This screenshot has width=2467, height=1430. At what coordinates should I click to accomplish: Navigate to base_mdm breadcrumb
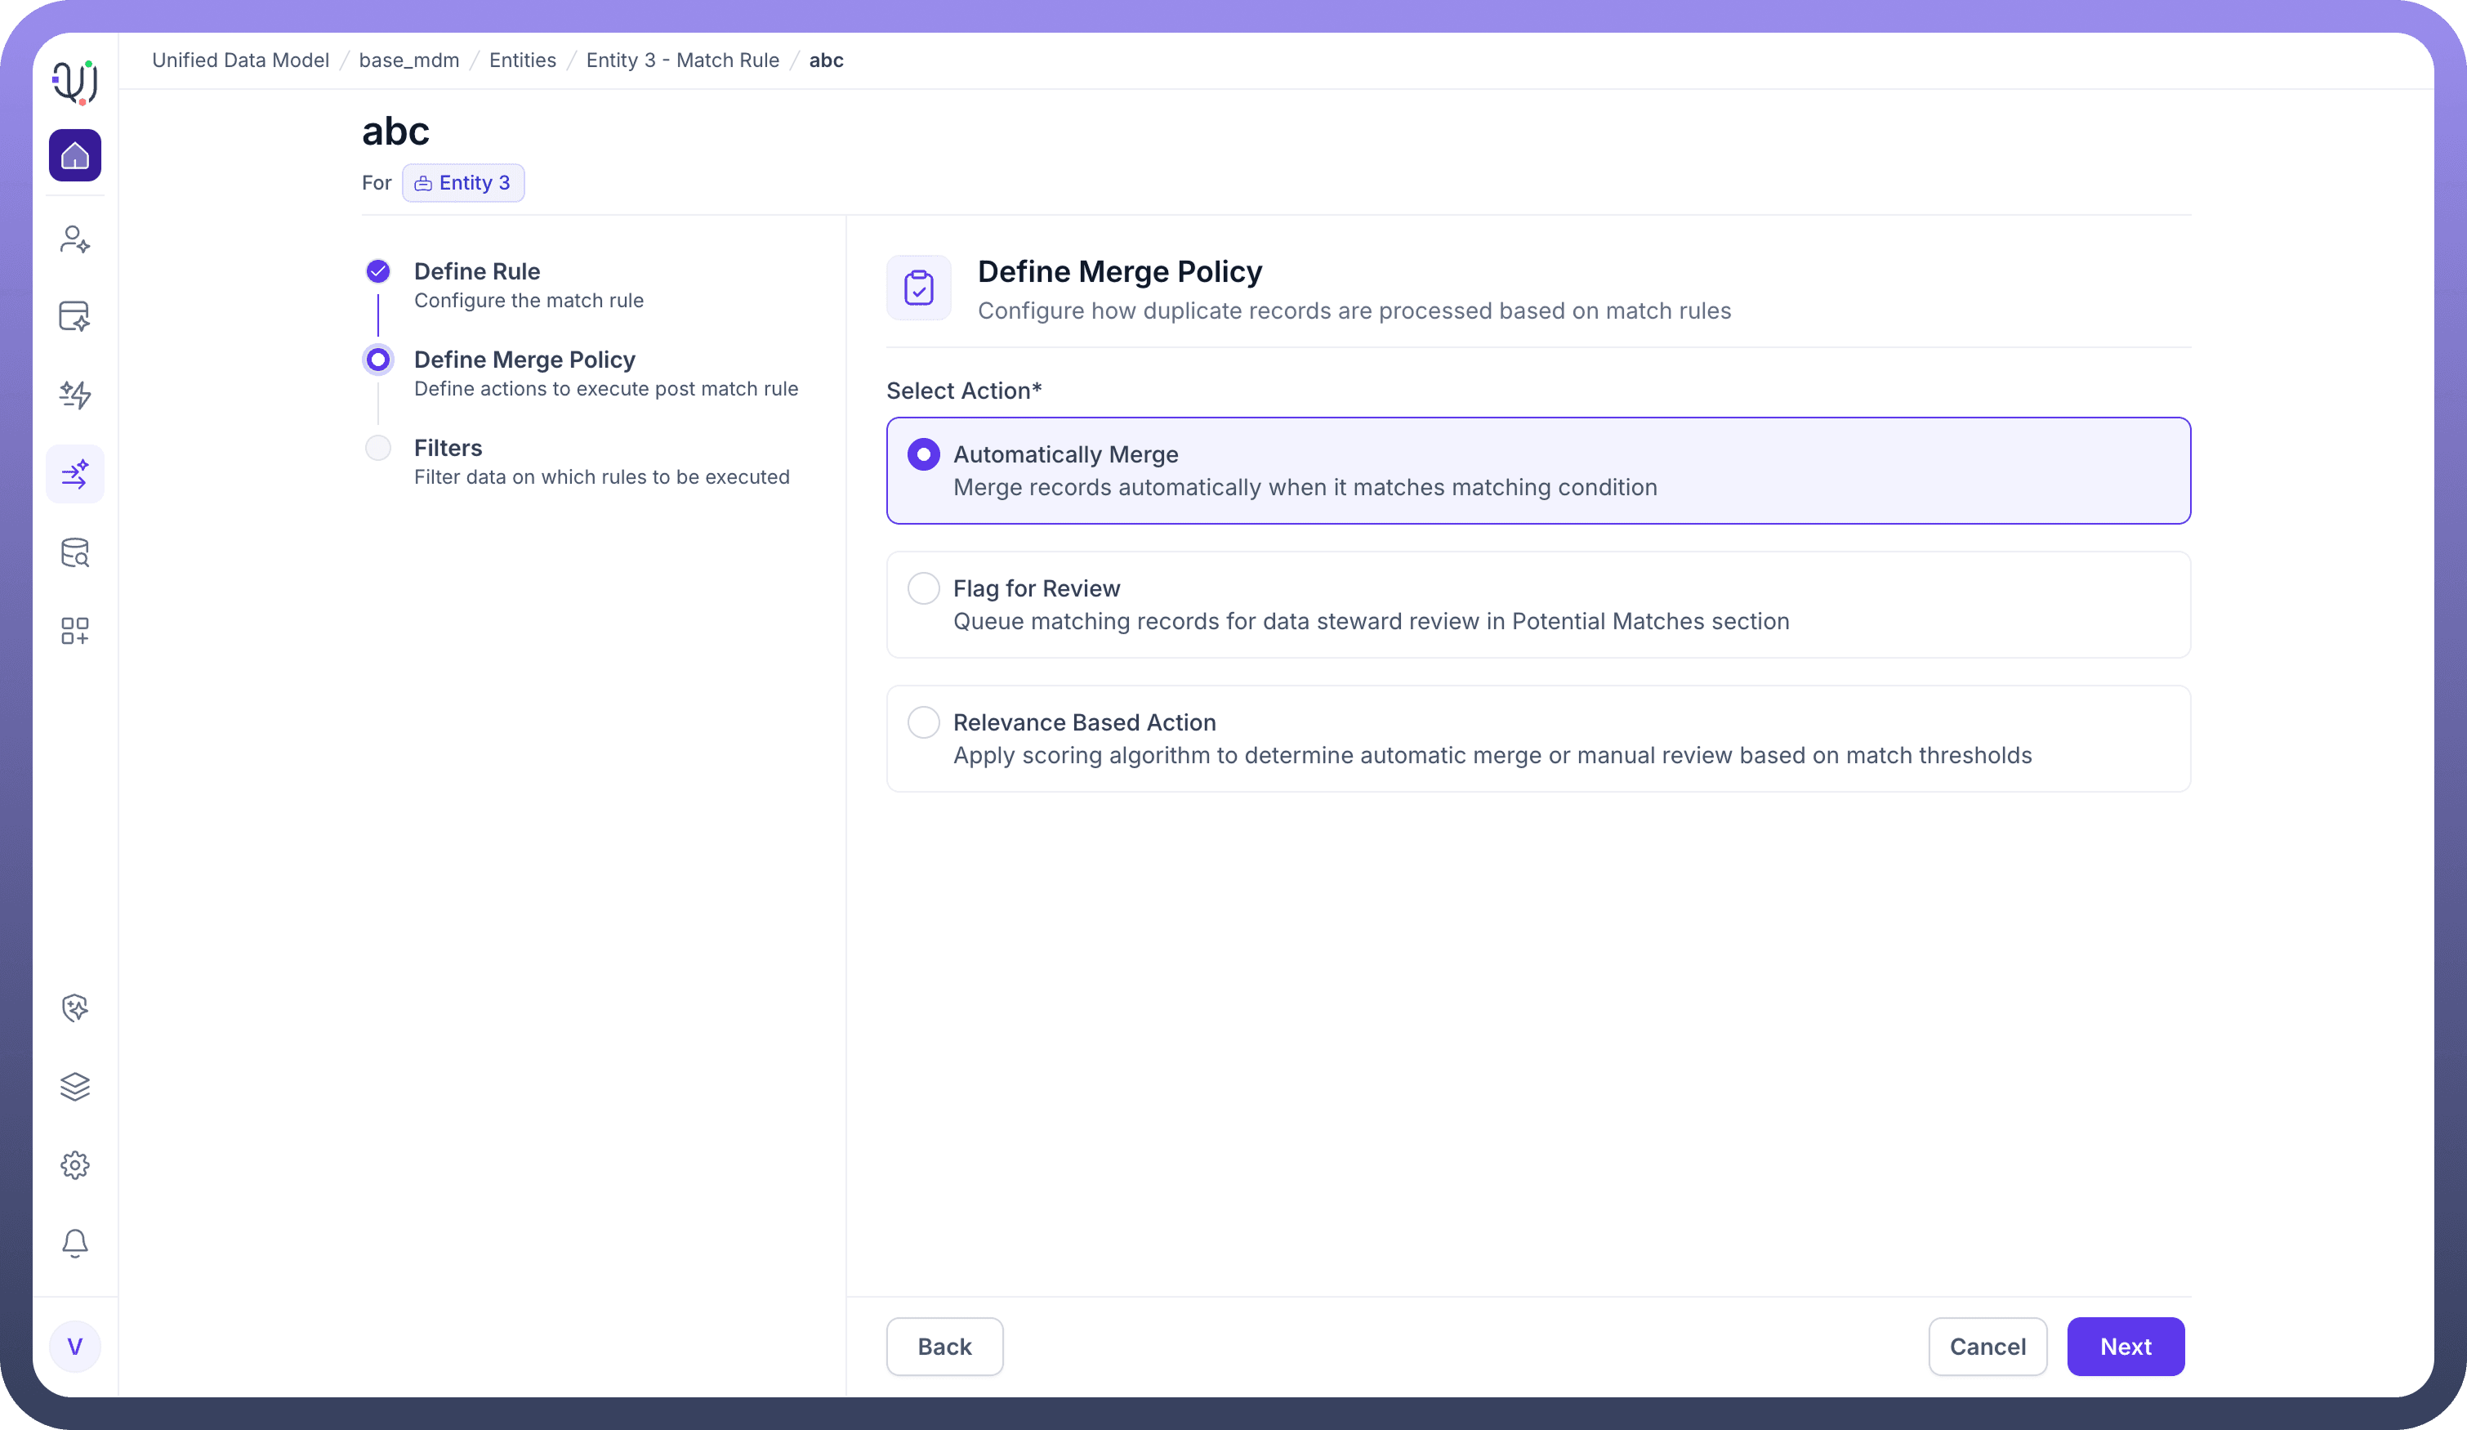pos(408,60)
